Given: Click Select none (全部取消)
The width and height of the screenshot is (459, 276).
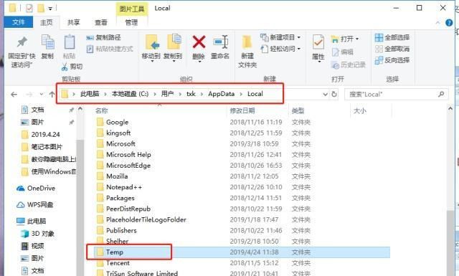Looking at the screenshot, I should coord(392,49).
